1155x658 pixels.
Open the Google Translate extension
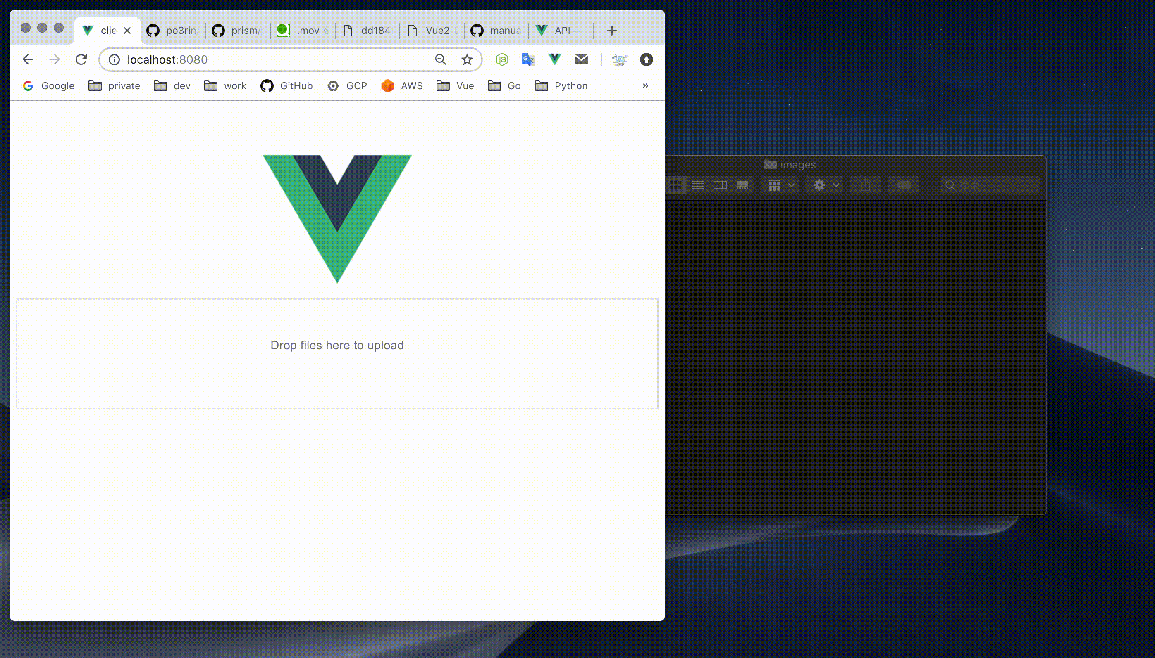coord(528,59)
